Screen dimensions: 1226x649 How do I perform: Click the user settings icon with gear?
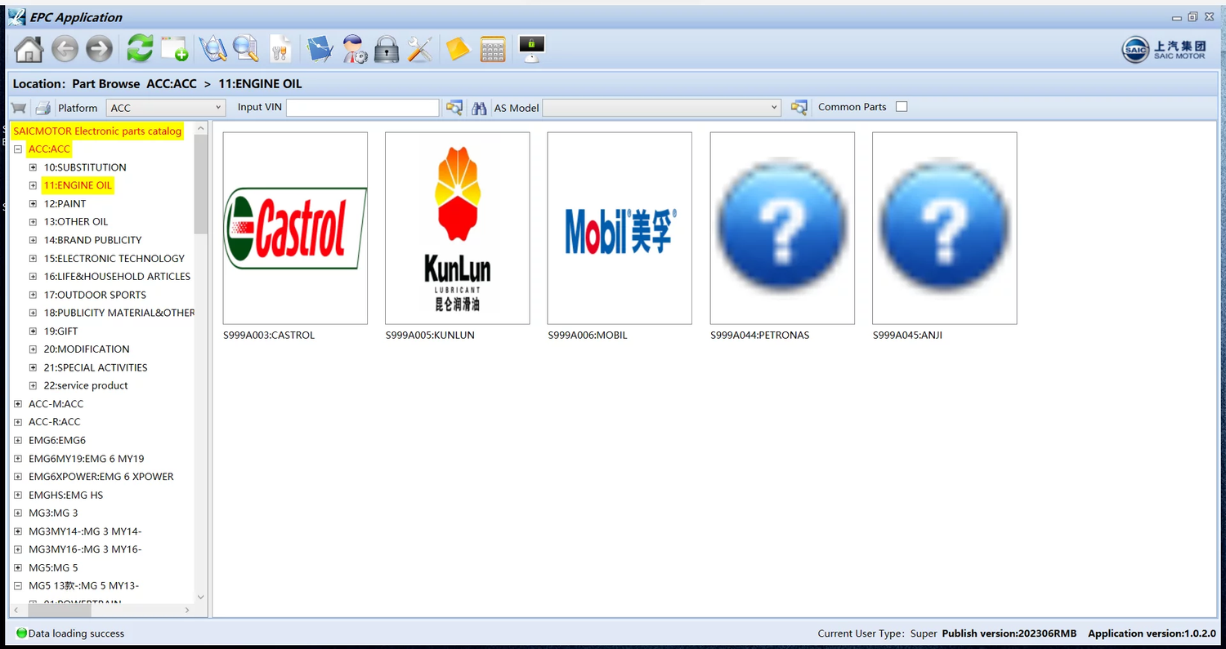355,49
